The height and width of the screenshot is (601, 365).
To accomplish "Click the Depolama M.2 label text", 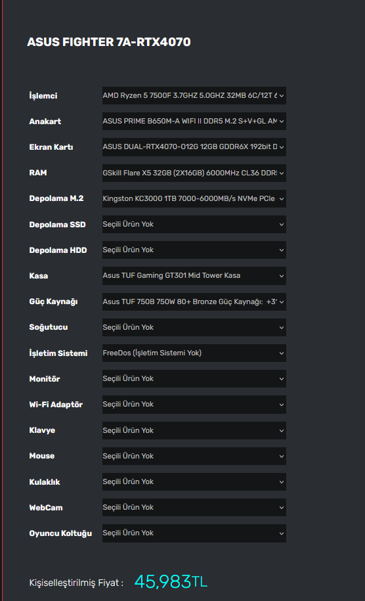I will click(x=56, y=198).
